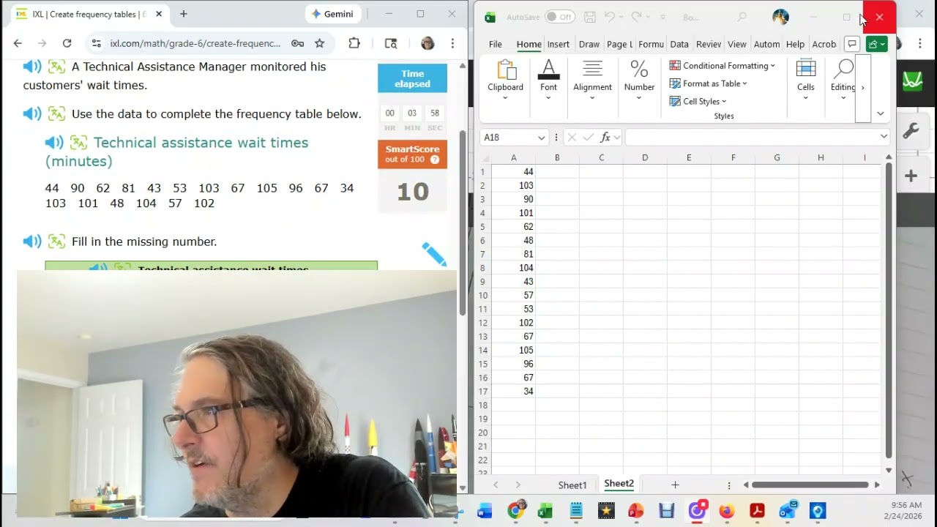Open Firefox from the taskbar
937x527 pixels.
726,511
